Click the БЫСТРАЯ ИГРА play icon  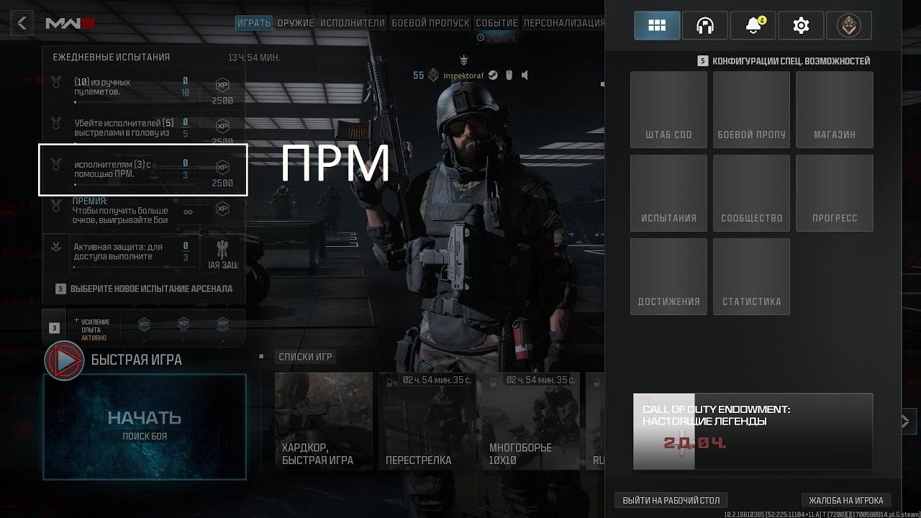click(64, 360)
